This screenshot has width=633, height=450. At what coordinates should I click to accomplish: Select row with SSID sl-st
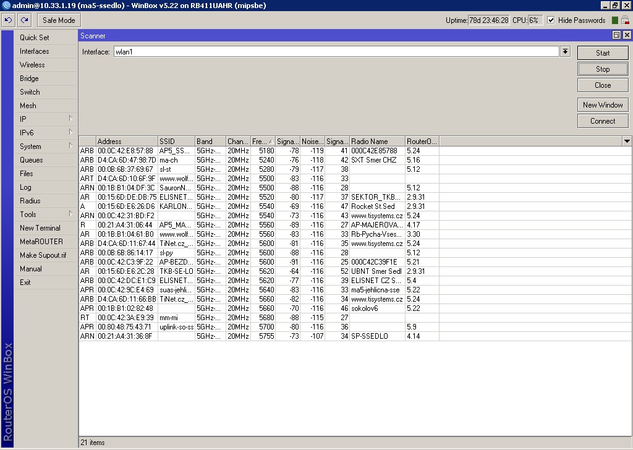[355, 169]
